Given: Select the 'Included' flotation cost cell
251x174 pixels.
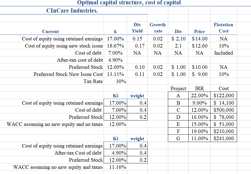Looking at the screenshot, I should point(223,53).
